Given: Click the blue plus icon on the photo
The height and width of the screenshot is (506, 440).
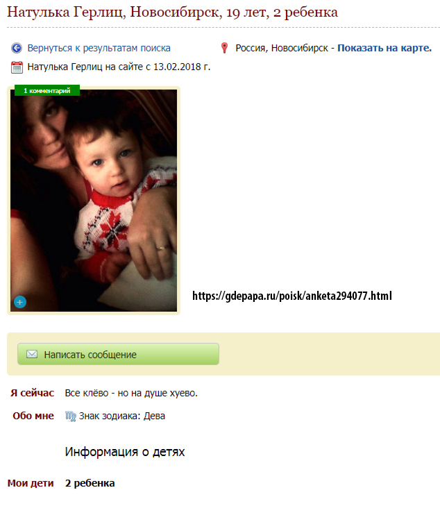Looking at the screenshot, I should (x=20, y=302).
